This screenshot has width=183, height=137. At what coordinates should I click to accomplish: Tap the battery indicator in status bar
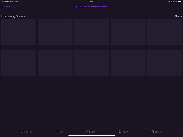point(179,2)
